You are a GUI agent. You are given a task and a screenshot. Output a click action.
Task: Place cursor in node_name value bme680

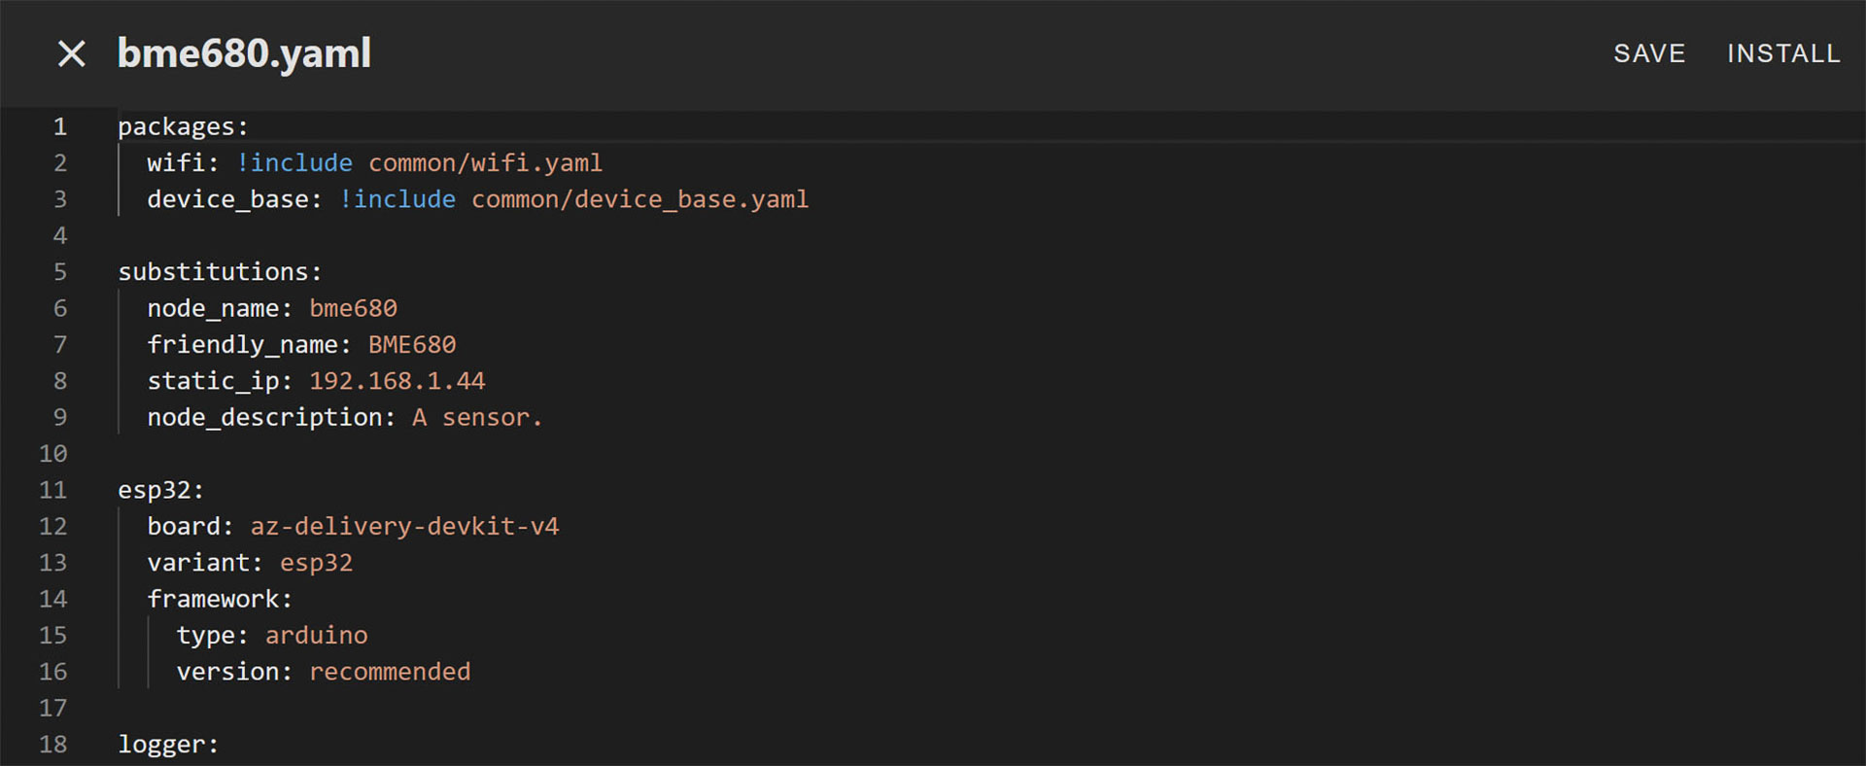[353, 308]
